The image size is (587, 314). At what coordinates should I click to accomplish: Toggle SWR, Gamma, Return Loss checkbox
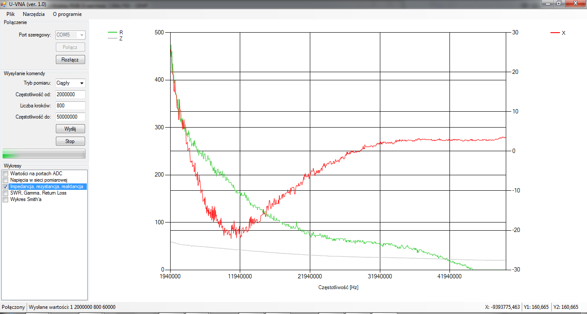click(x=6, y=193)
